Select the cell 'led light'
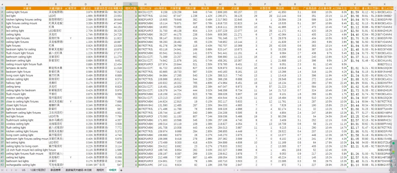The width and height of the screenshot is (397, 173). (x=27, y=16)
